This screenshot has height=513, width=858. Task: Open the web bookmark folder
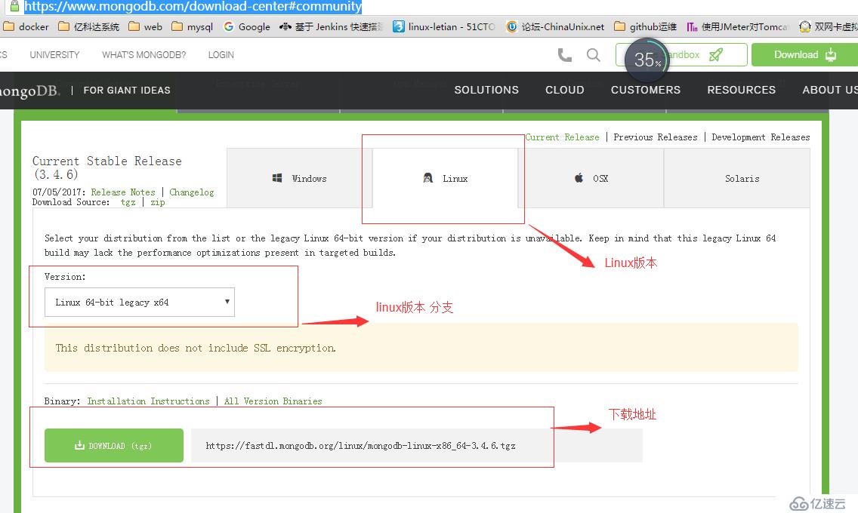(146, 26)
